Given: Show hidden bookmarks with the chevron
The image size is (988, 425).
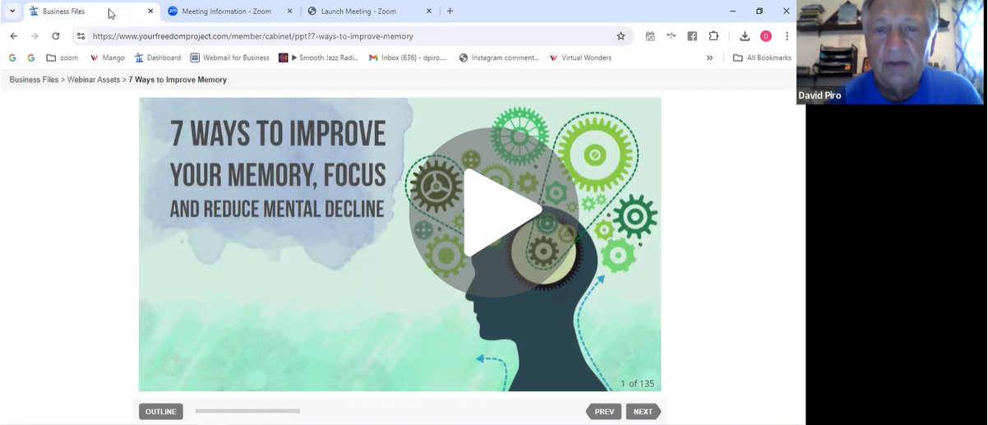Looking at the screenshot, I should point(709,58).
